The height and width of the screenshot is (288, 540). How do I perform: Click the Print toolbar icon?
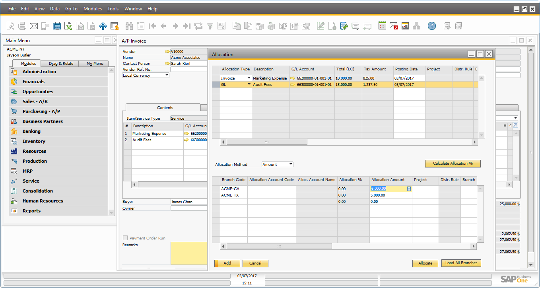[x=22, y=26]
